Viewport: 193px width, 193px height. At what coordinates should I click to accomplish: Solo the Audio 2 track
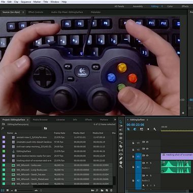click(151, 176)
